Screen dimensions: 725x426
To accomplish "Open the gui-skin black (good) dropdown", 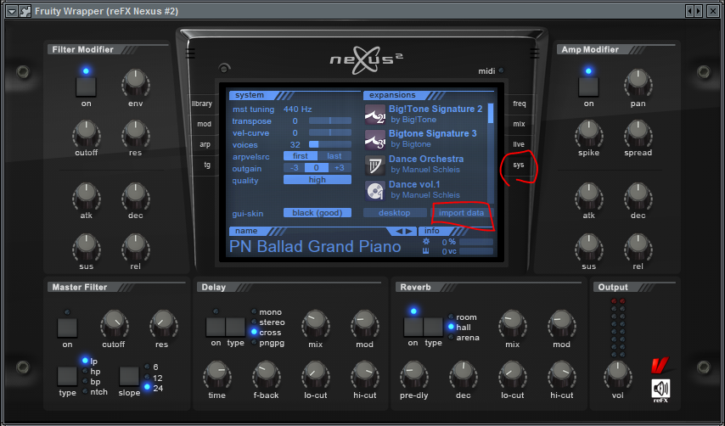I will coord(318,212).
